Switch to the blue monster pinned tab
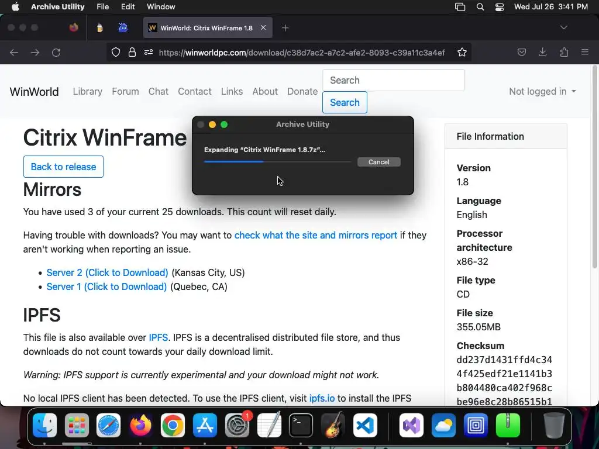The width and height of the screenshot is (599, 449). [123, 27]
